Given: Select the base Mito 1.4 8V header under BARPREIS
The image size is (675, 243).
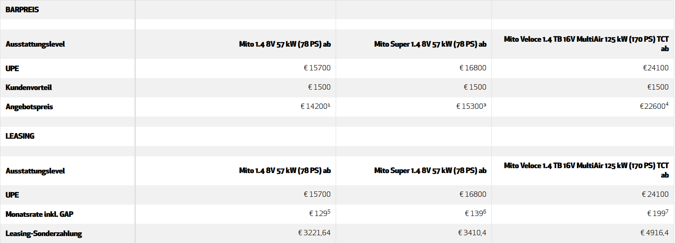Looking at the screenshot, I should tap(285, 44).
